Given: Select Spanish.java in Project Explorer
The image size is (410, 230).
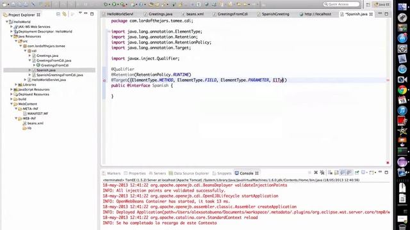Looking at the screenshot, I should [45, 70].
